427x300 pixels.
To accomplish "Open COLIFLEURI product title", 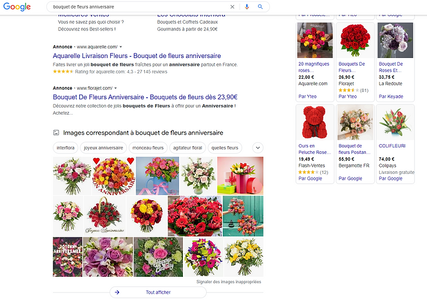I will [392, 146].
